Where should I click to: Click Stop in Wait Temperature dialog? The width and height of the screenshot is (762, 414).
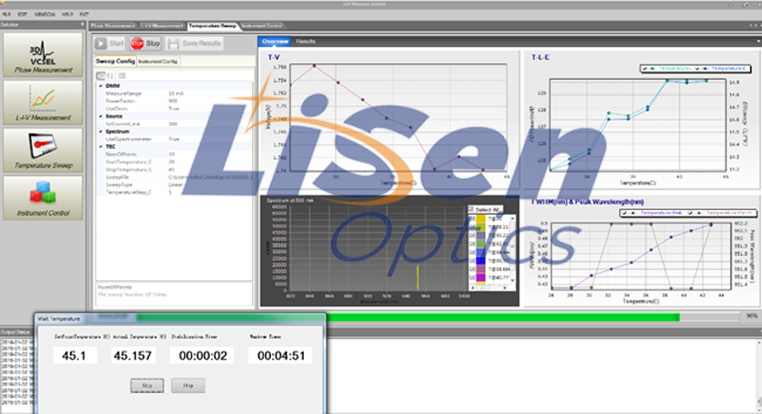tap(188, 386)
